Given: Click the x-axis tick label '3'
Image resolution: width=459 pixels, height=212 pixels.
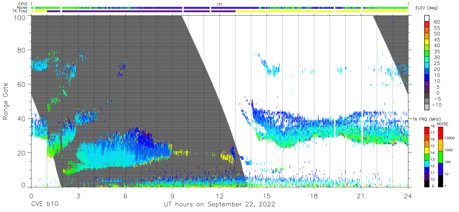Looking at the screenshot, I should [x=78, y=196].
